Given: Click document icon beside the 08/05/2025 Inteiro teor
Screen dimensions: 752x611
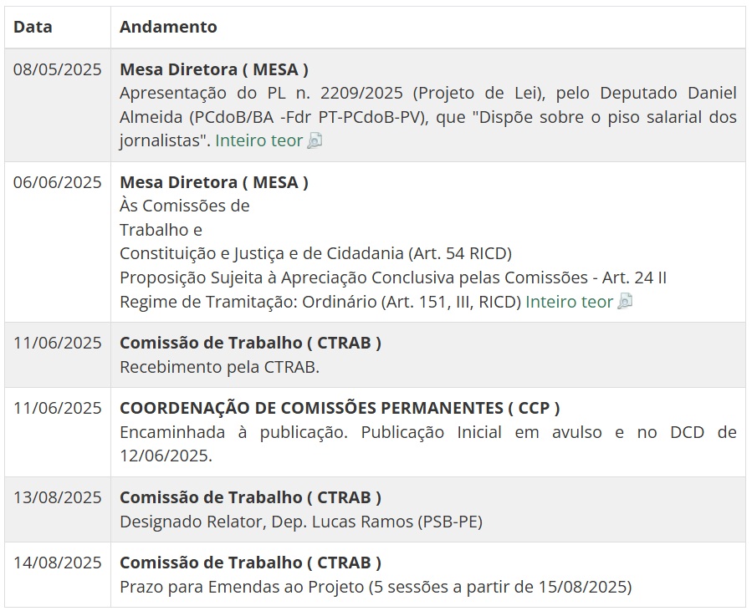Looking at the screenshot, I should point(315,141).
